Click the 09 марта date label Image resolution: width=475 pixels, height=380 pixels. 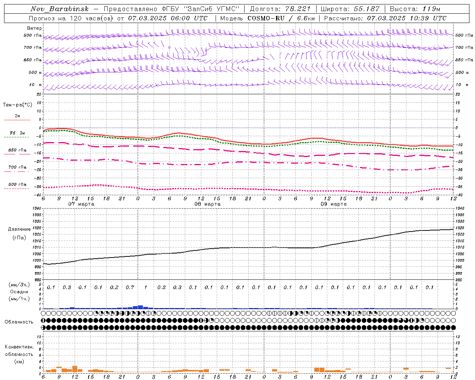(x=334, y=204)
